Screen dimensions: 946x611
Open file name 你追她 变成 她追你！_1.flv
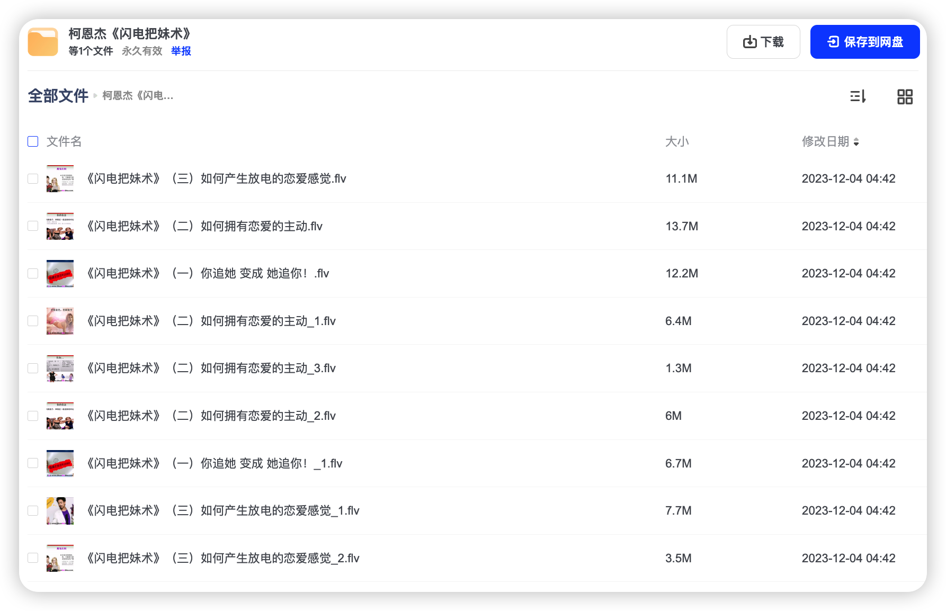[214, 463]
